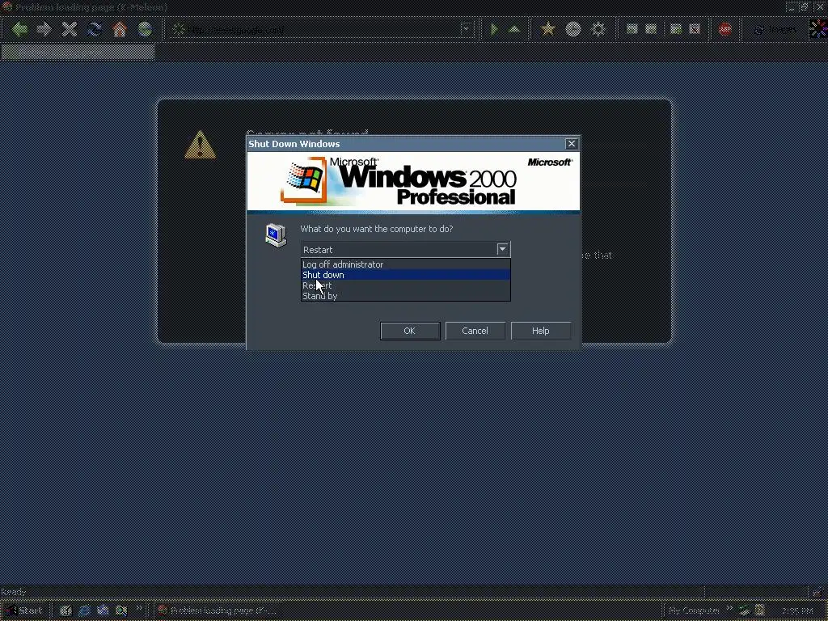Image resolution: width=828 pixels, height=621 pixels.
Task: Click the globe Search icon in toolbar
Action: tap(145, 29)
